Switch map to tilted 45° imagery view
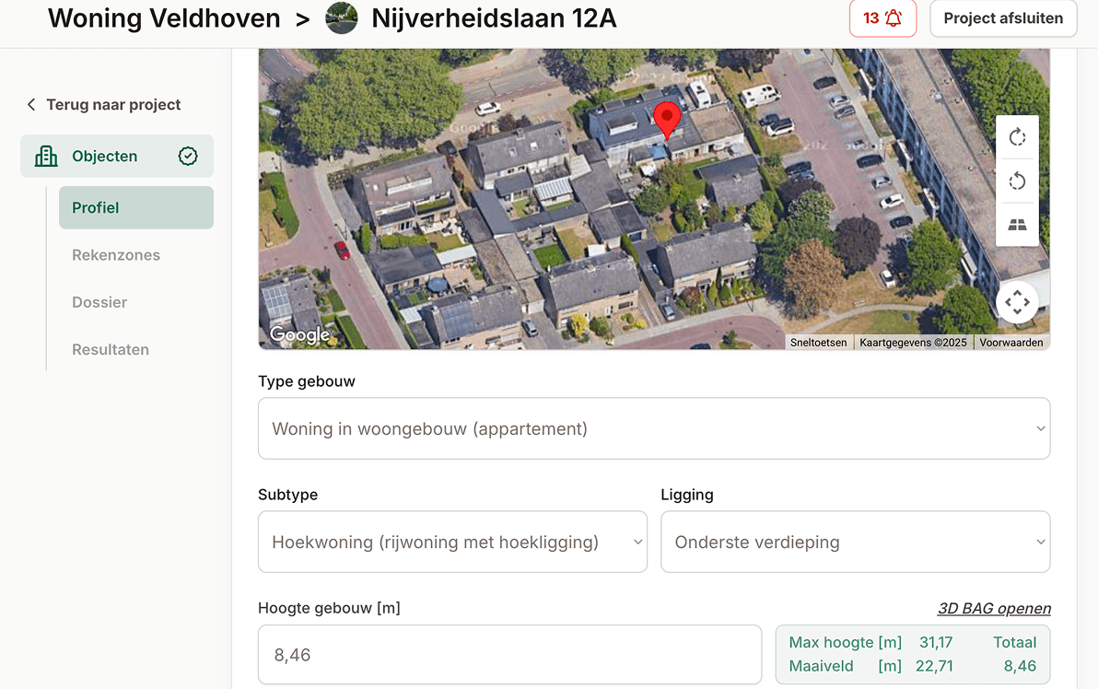Screen dimensions: 1098x689 tap(1017, 224)
